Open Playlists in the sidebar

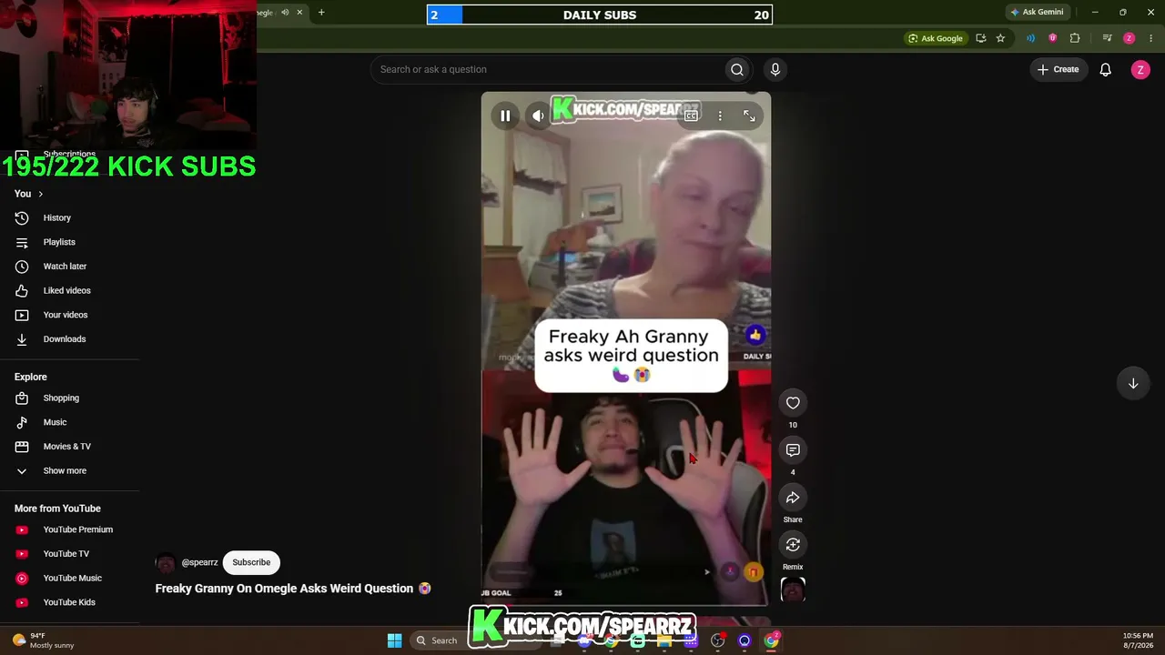tap(59, 242)
